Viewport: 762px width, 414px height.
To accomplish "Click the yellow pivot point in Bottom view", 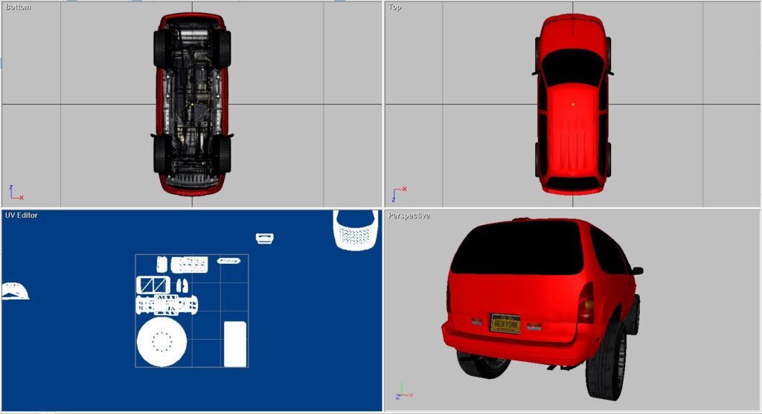I will point(192,106).
